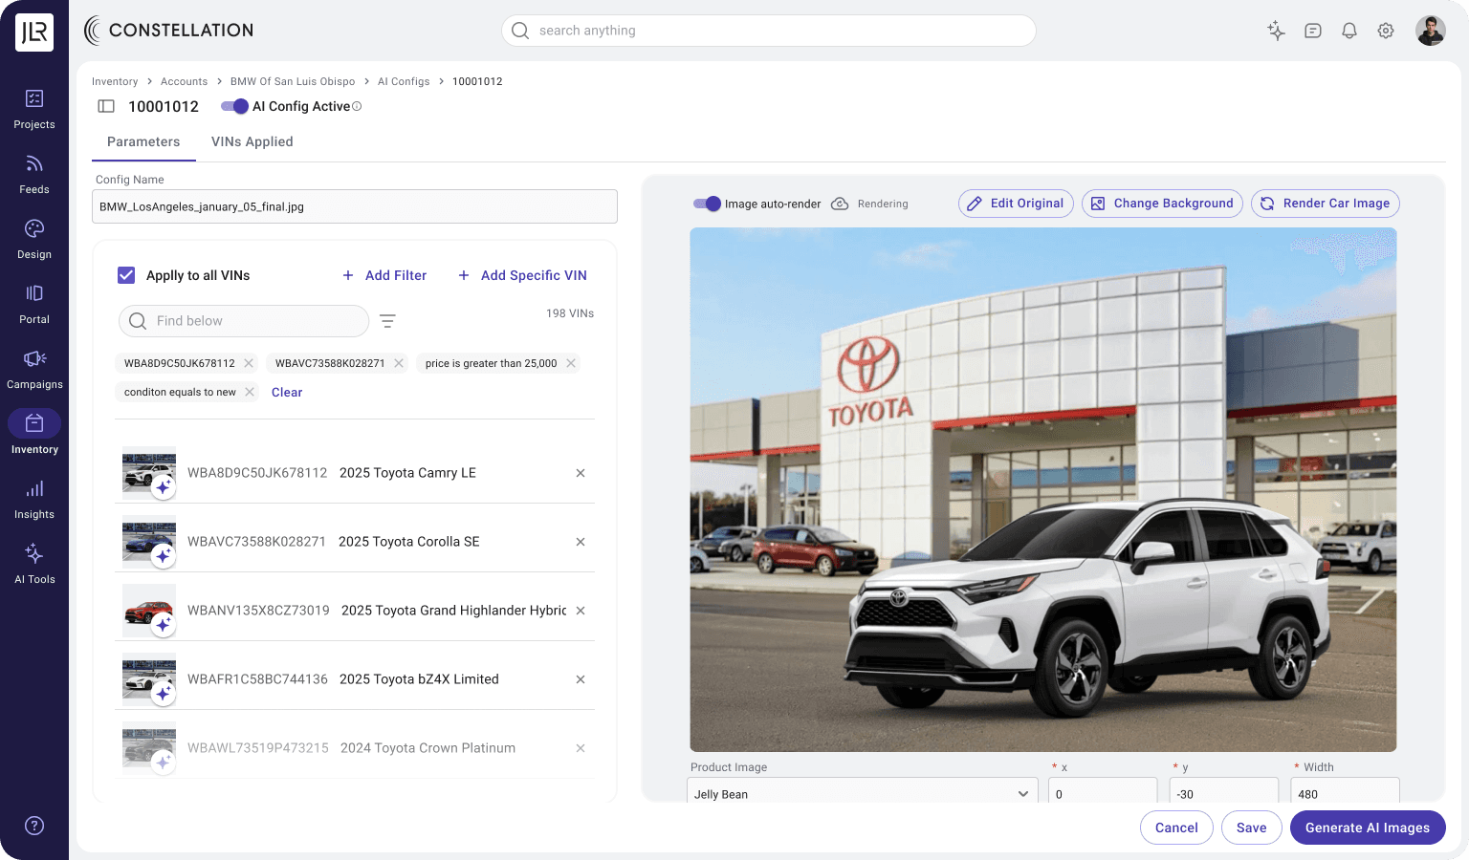Remove 2025 Toyota bZ4X Limited row

pyautogui.click(x=581, y=679)
